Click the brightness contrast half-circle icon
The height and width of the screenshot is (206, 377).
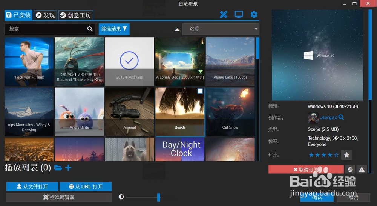coord(121,197)
